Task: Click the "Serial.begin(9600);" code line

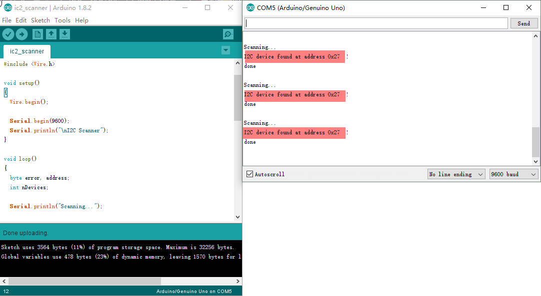Action: pyautogui.click(x=39, y=121)
